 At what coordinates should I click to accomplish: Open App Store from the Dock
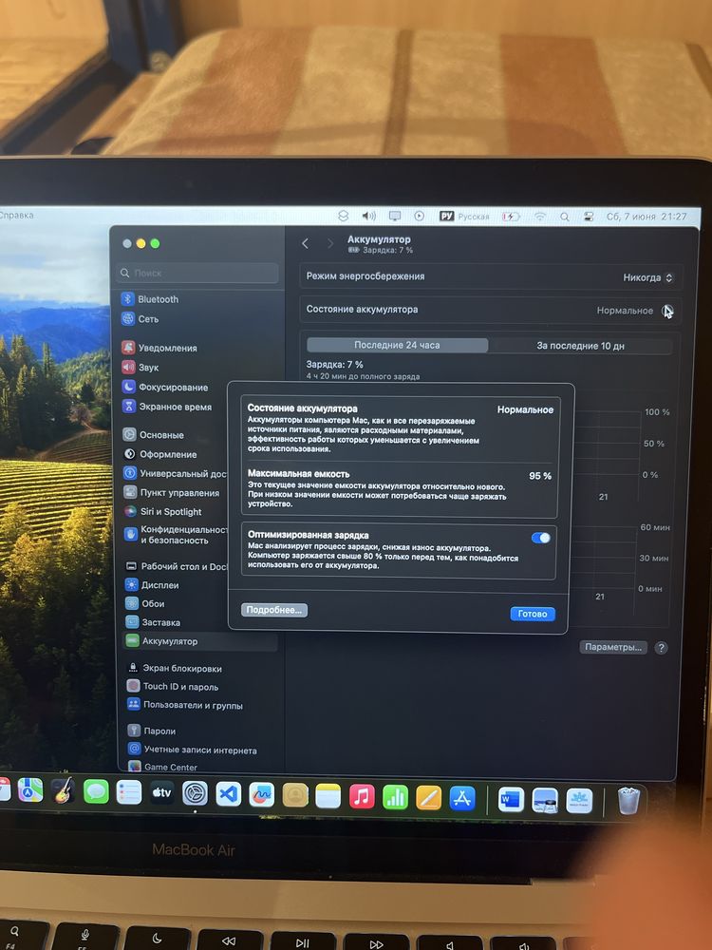(462, 799)
